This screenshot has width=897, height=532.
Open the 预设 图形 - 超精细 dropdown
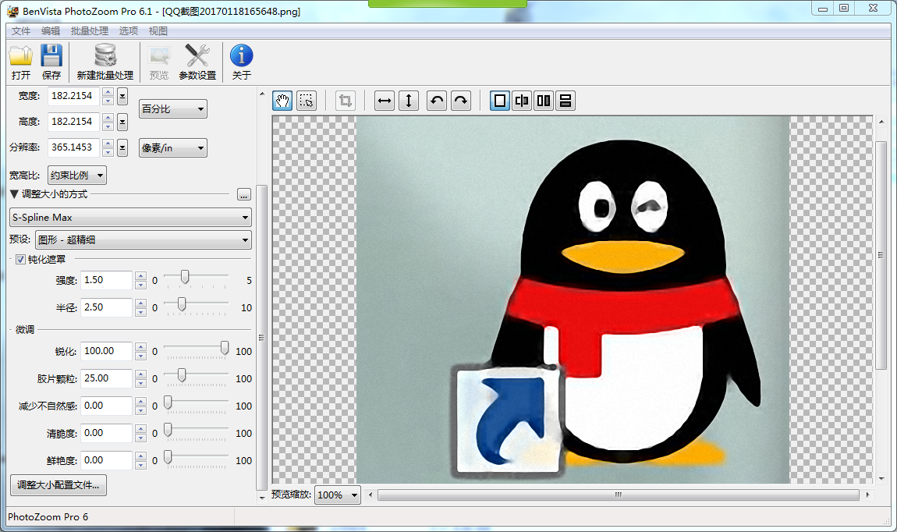click(x=144, y=239)
